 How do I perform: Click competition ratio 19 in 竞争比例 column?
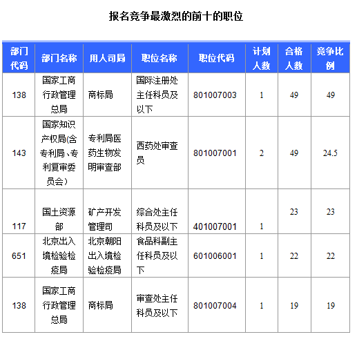(330, 306)
